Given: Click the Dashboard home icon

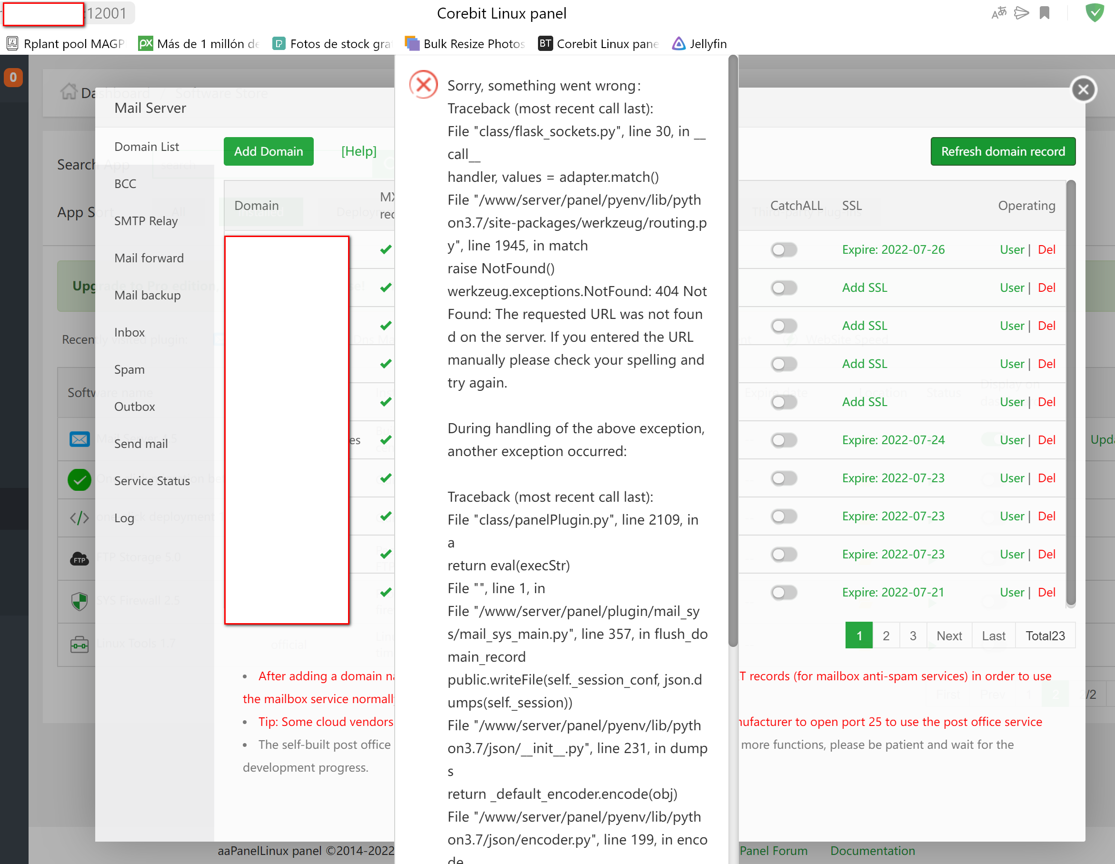Looking at the screenshot, I should 69,92.
